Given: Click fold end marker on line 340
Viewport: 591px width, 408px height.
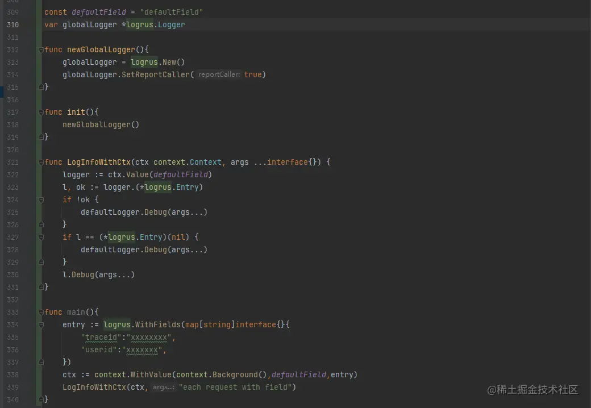Looking at the screenshot, I should coord(41,399).
